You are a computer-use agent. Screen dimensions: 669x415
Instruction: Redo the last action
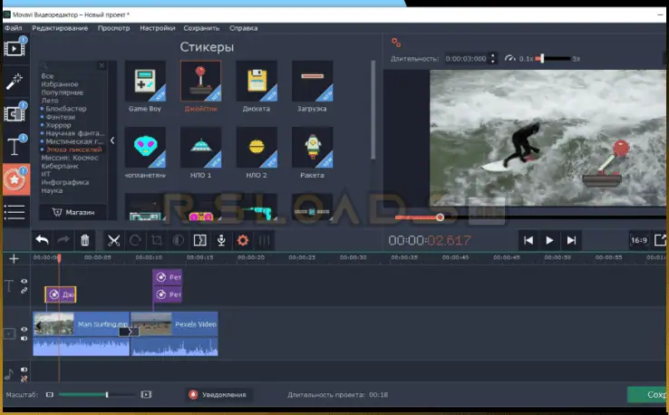coord(63,240)
